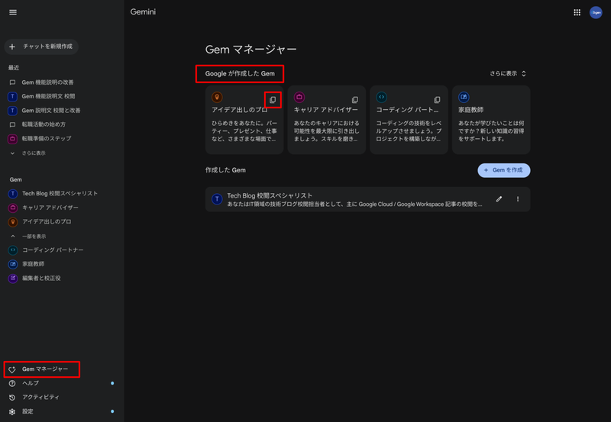Screen dimensions: 611x422
Task: Copy the コーディング パートナー gem
Action: [x=437, y=100]
